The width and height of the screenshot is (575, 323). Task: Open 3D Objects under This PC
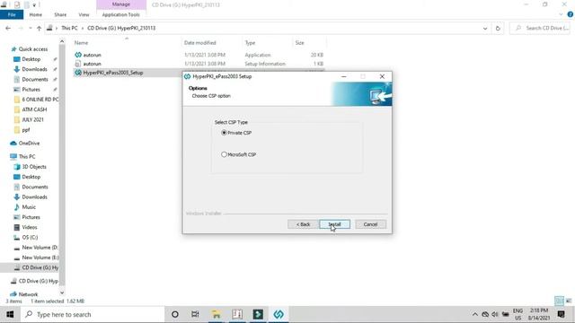point(34,167)
